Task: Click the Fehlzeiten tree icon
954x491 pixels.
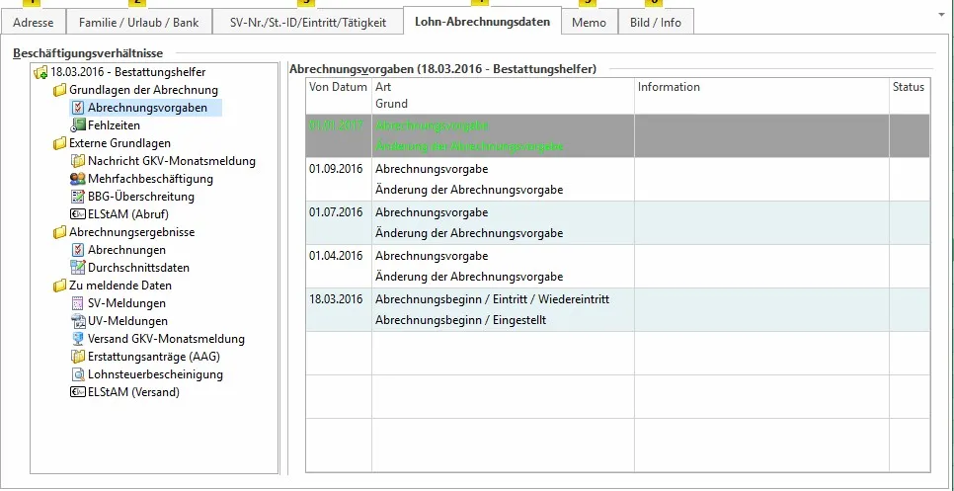Action: point(78,125)
